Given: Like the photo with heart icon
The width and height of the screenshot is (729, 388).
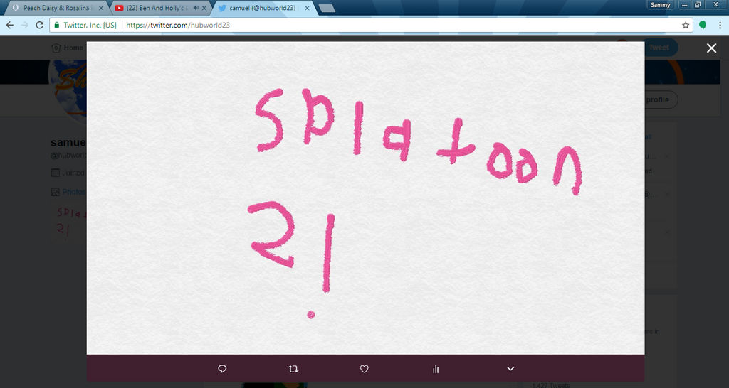Looking at the screenshot, I should click(x=364, y=369).
